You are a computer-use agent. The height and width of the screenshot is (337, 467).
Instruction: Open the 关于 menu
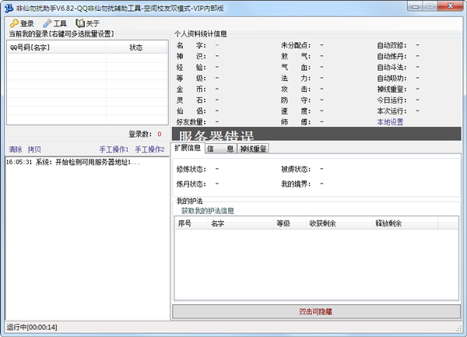coord(87,23)
